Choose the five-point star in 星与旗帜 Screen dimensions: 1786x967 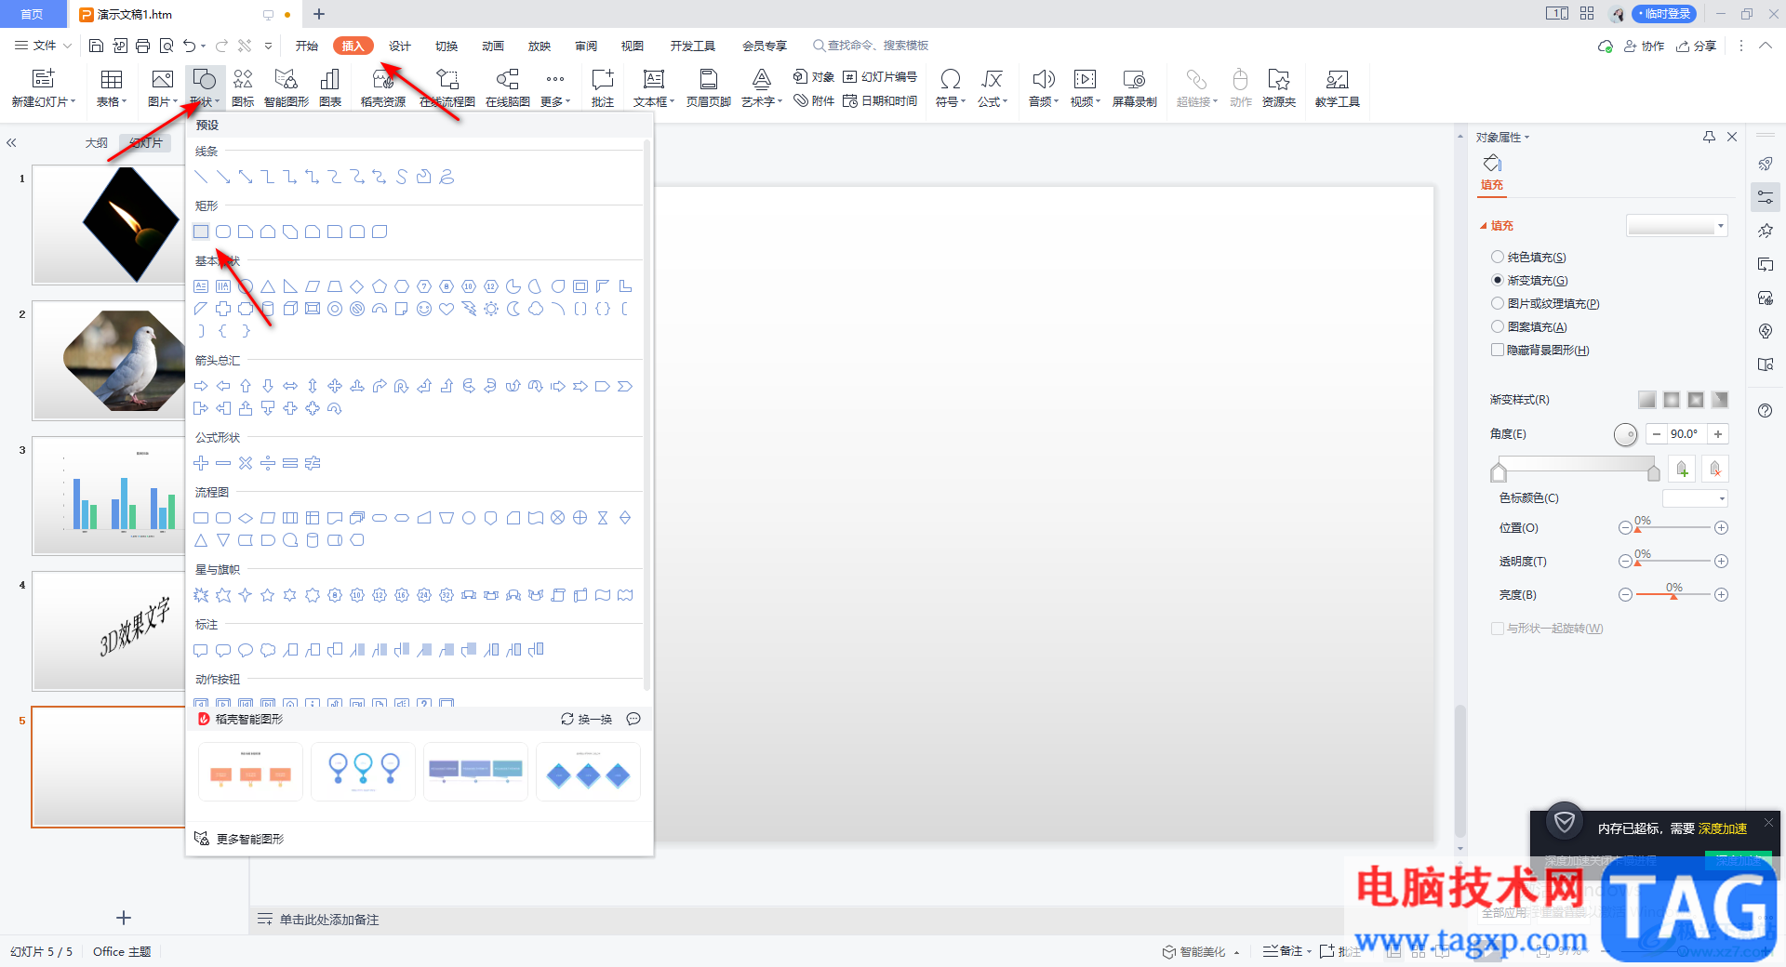click(x=268, y=595)
